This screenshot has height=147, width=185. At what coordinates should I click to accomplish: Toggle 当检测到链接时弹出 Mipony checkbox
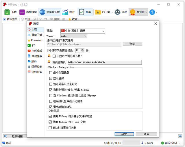click(51, 90)
